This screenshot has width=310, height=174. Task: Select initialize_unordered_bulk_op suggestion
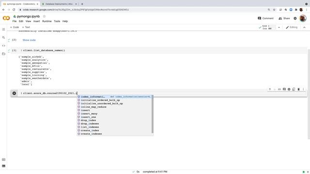click(114, 103)
